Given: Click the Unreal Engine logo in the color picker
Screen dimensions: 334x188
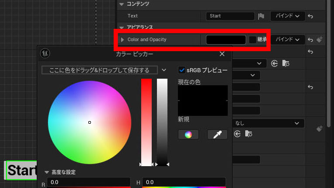Looking at the screenshot, I should tap(45, 53).
